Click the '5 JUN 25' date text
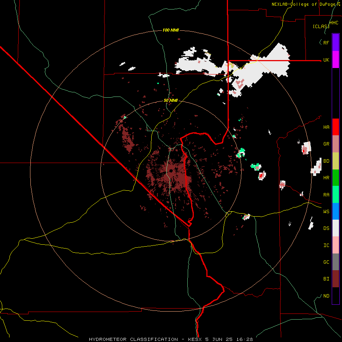Viewport: 342px width, 342px height. [x=219, y=339]
